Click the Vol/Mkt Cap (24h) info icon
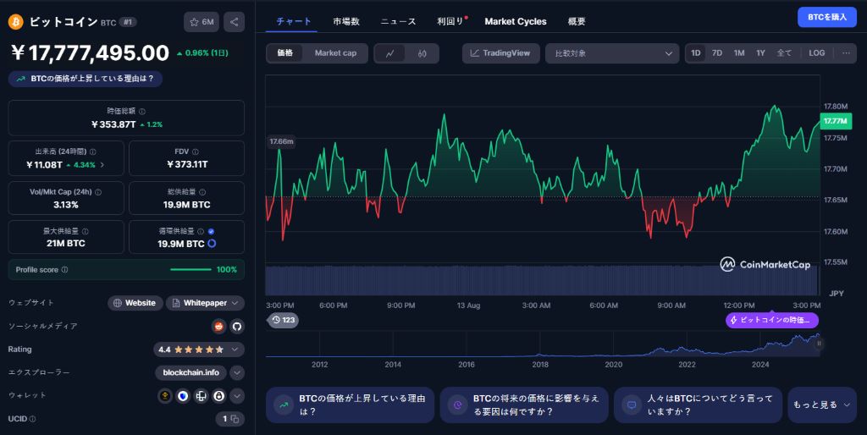Screen dimensions: 867x435 98,192
